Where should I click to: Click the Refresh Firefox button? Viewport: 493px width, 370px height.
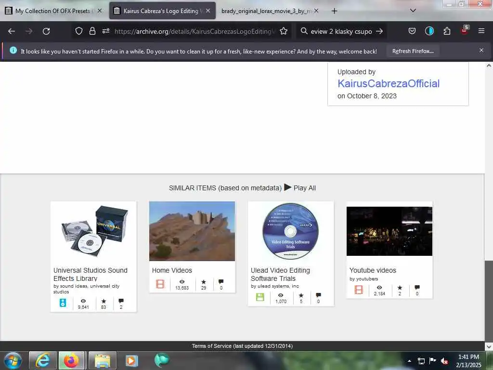[x=413, y=51]
